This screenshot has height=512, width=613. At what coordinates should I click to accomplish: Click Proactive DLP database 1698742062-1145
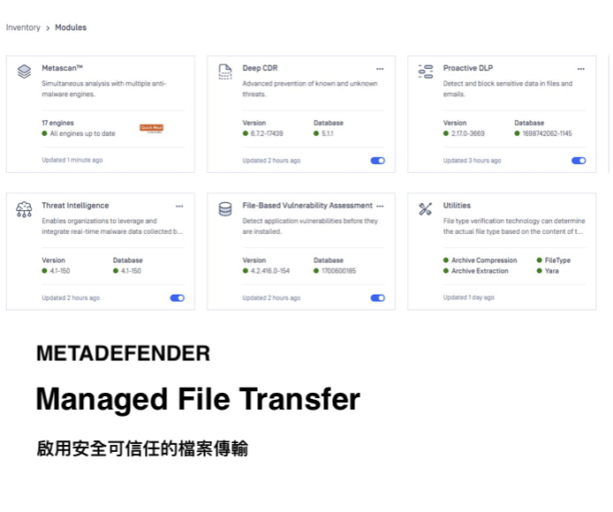(x=547, y=133)
